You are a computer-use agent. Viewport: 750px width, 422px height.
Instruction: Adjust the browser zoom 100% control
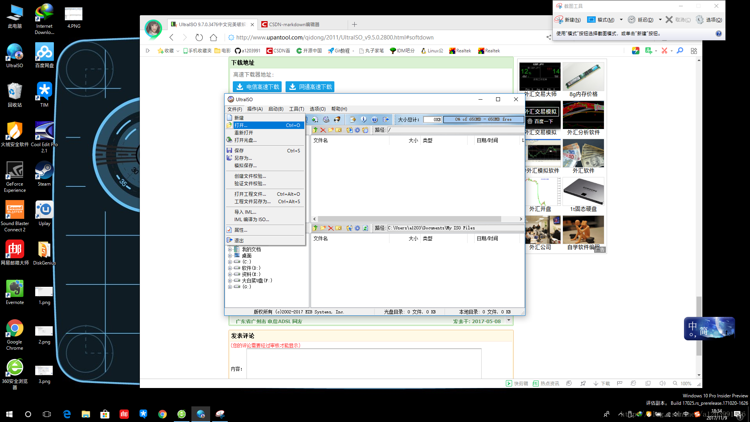[685, 383]
